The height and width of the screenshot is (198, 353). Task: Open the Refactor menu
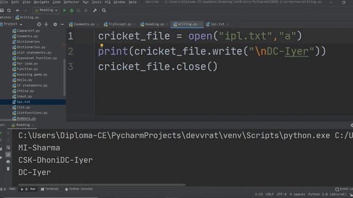pyautogui.click(x=71, y=2)
